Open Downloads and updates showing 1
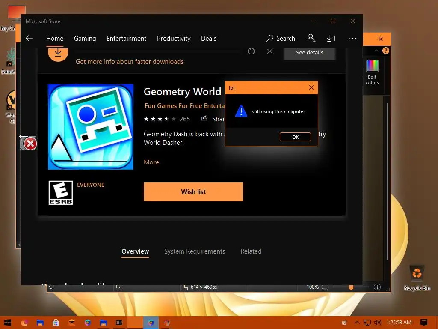The width and height of the screenshot is (438, 329). 331,38
